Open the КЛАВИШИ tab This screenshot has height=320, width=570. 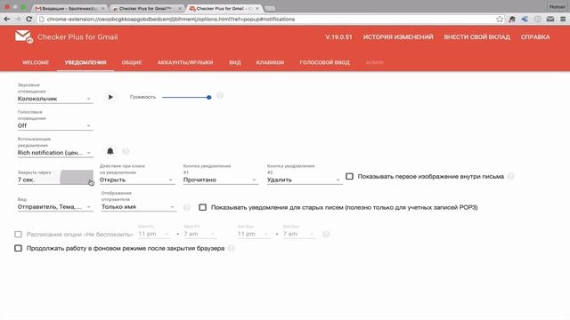click(x=270, y=62)
